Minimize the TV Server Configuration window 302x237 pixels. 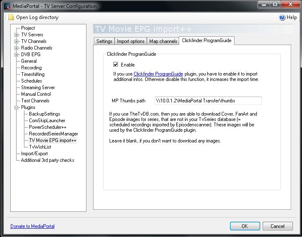pos(264,4)
